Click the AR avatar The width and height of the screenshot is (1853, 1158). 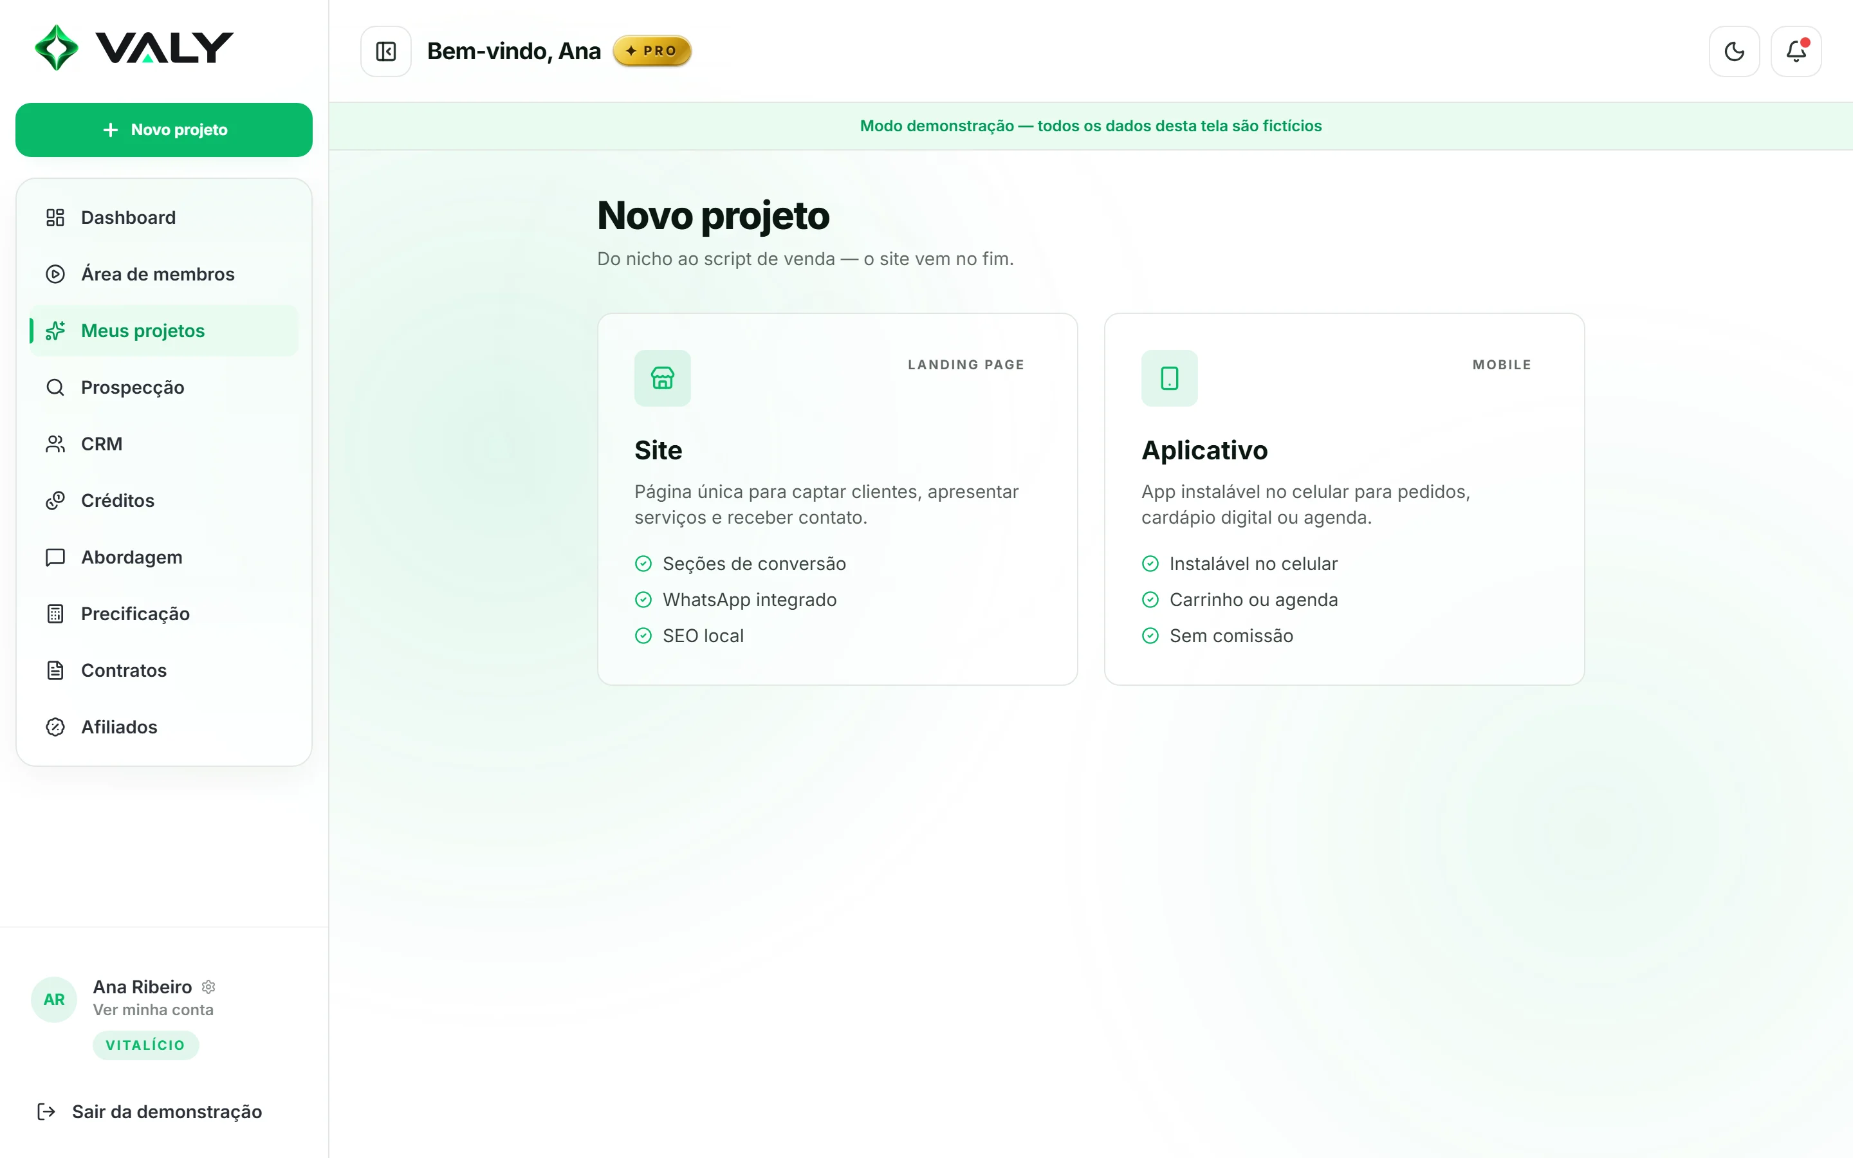(53, 1000)
